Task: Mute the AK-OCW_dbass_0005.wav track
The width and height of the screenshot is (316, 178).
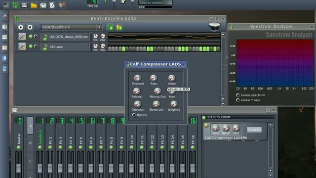Action: pyautogui.click(x=31, y=37)
